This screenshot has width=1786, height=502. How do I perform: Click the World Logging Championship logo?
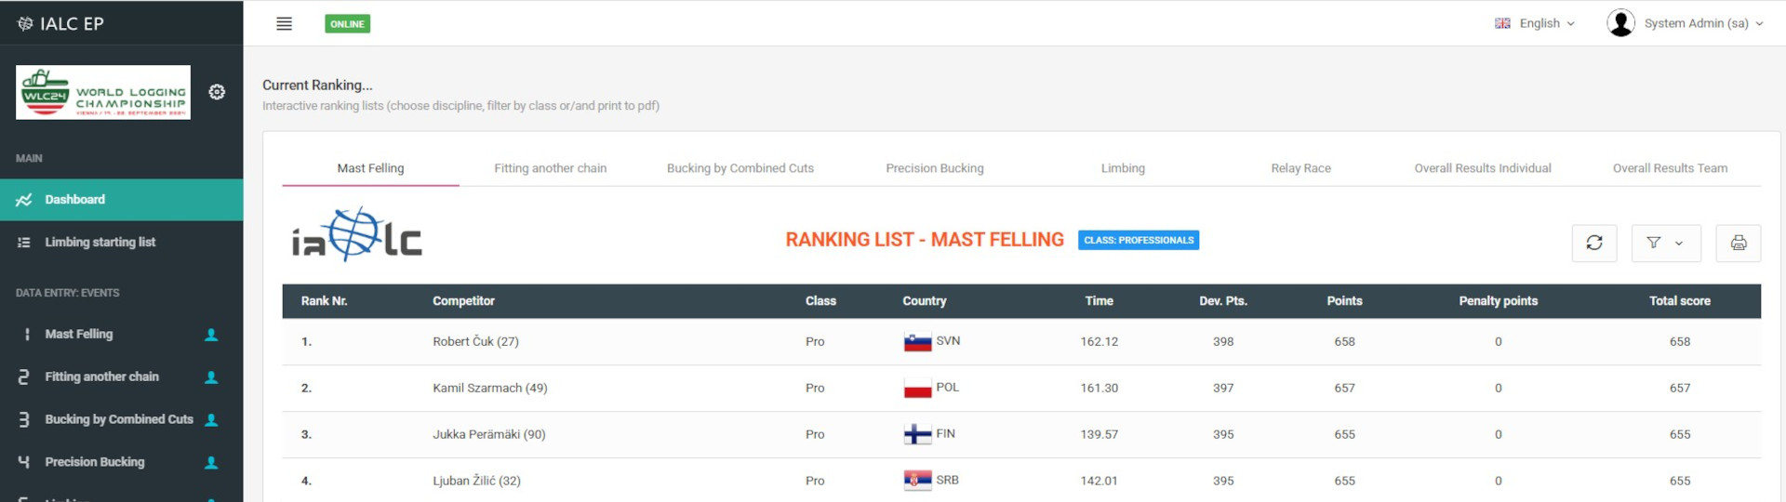click(103, 92)
